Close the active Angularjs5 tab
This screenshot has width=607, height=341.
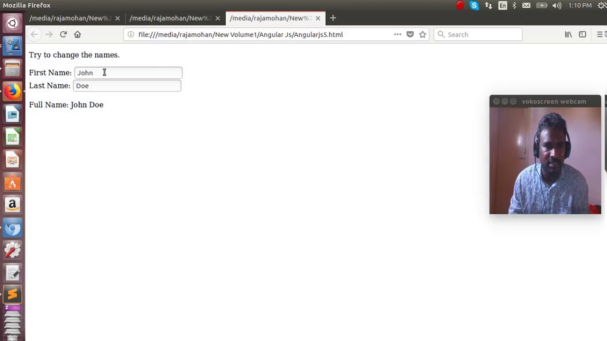(318, 18)
